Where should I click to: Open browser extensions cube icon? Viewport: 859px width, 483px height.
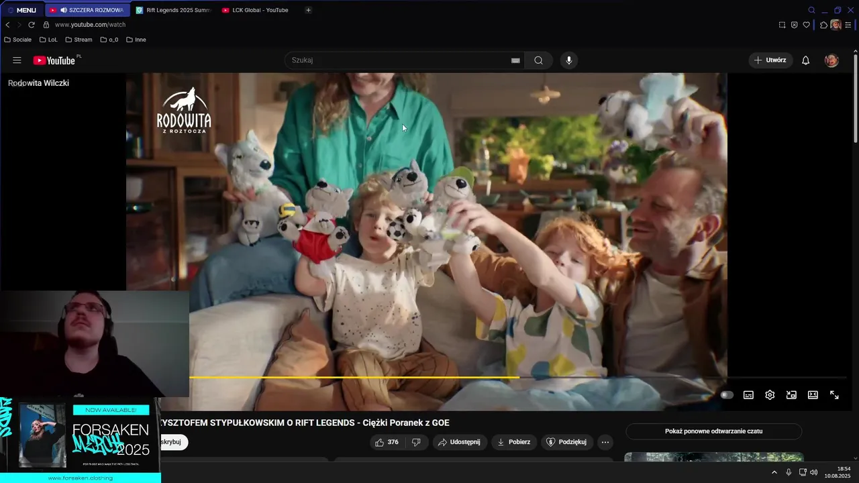[823, 25]
